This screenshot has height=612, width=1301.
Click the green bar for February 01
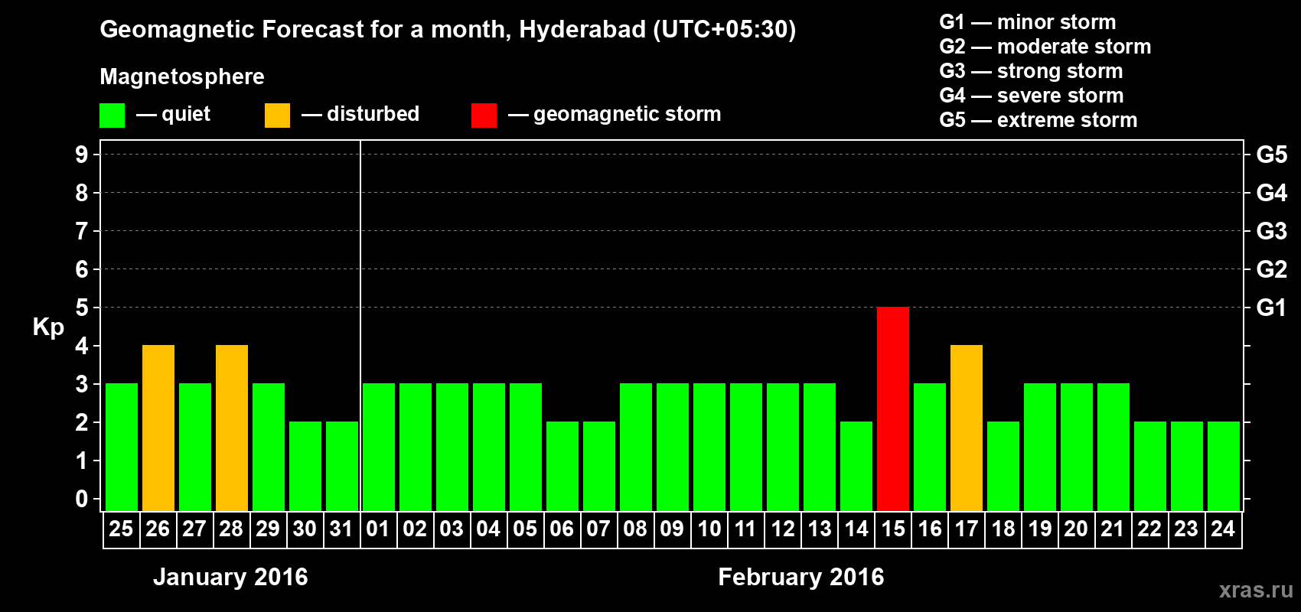[x=379, y=448]
